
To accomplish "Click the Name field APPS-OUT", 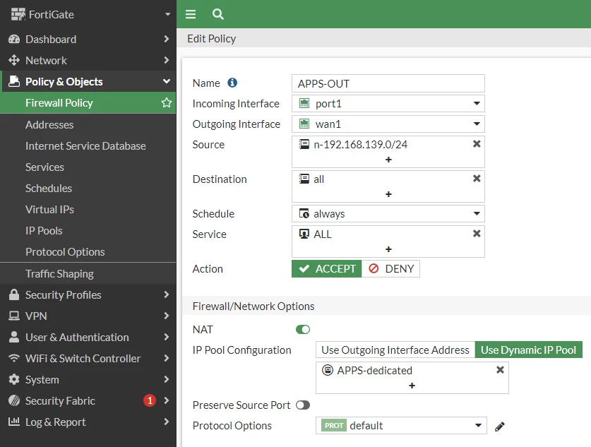I will click(x=388, y=83).
